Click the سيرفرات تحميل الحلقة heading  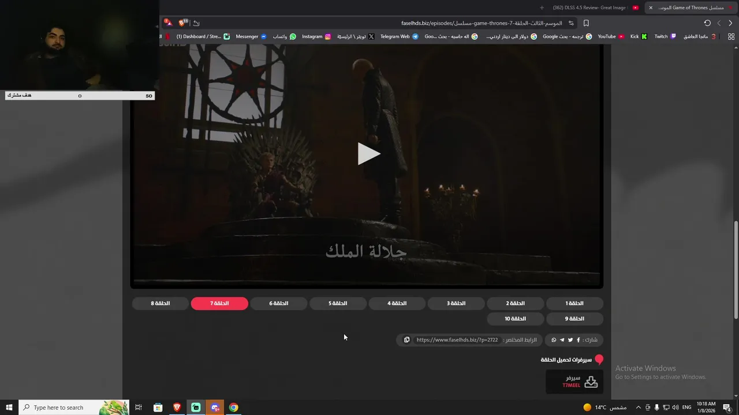point(566,360)
